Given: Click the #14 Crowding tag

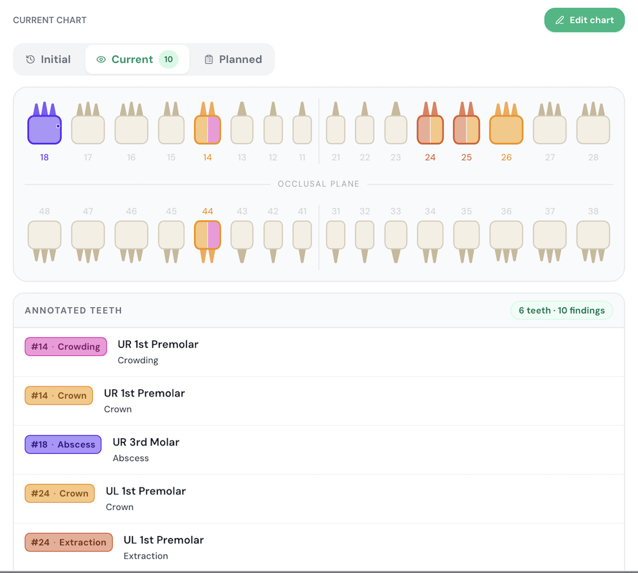Looking at the screenshot, I should (x=66, y=347).
